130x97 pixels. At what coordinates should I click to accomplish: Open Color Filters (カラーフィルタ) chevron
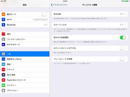point(125,25)
